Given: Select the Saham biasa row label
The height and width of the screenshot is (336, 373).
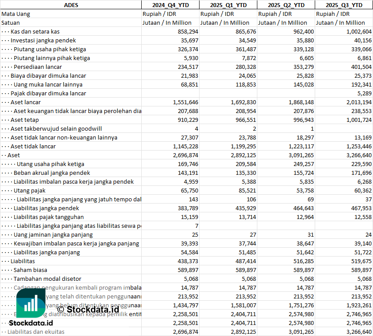Looking at the screenshot, I should [30, 269].
